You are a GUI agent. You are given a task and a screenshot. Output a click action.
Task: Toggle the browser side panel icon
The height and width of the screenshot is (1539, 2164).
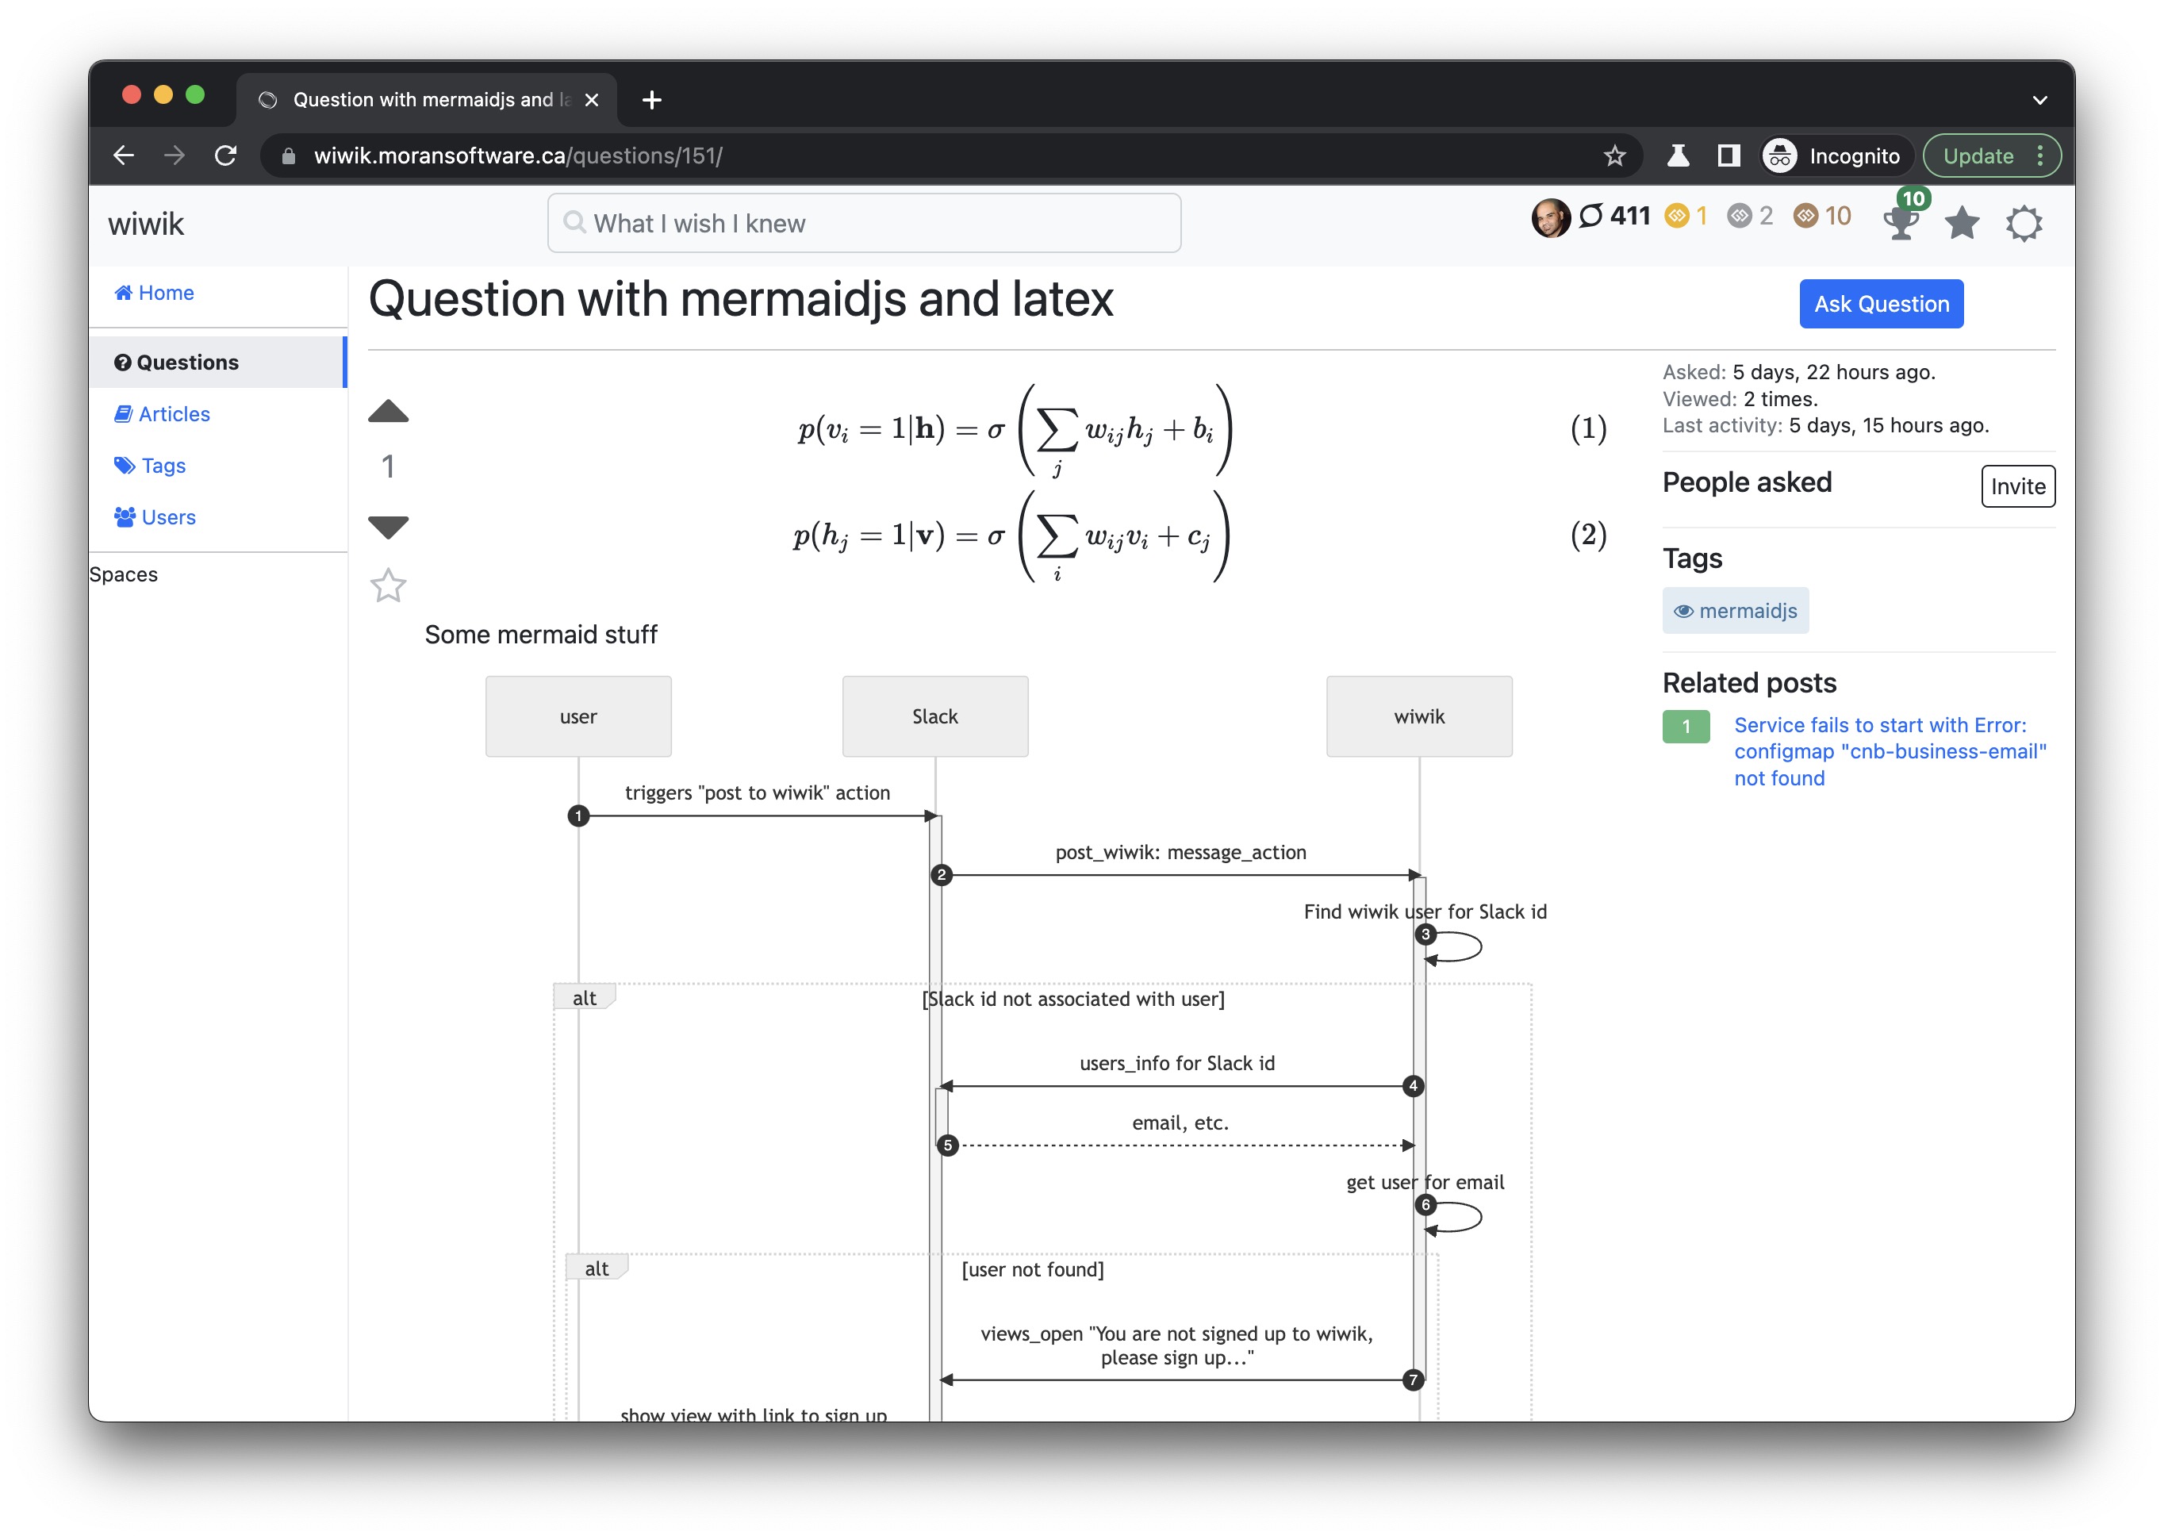tap(1729, 155)
